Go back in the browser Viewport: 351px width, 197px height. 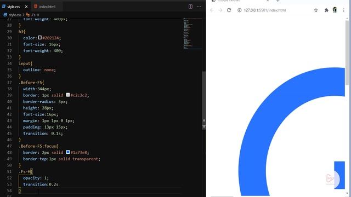pos(212,10)
